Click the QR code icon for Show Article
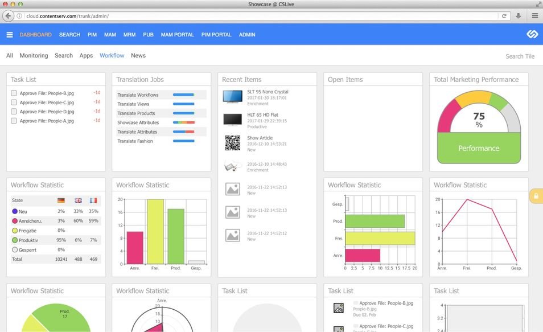This screenshot has height=332, width=543. pos(232,143)
